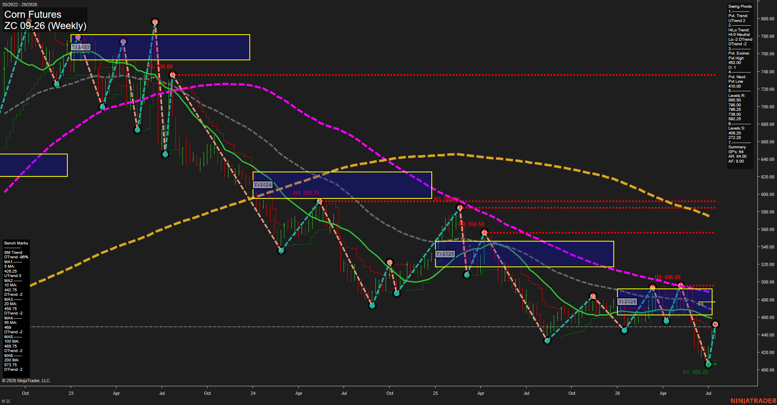
Task: Click the W ZC label below the chart
Action: (6, 401)
